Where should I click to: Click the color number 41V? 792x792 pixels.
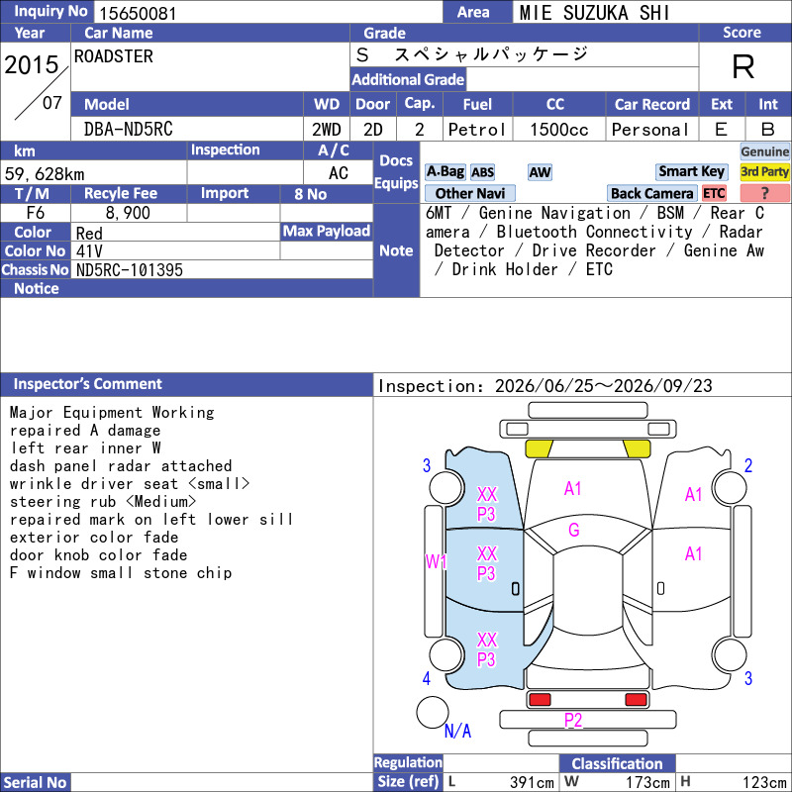coord(89,251)
